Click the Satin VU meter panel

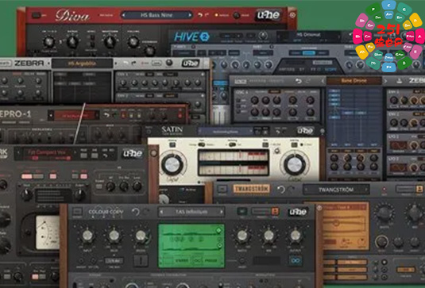click(x=234, y=163)
